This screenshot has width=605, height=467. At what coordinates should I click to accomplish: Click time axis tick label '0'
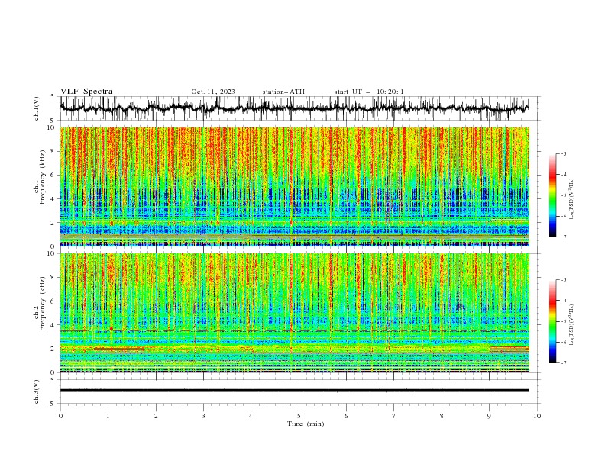click(60, 416)
